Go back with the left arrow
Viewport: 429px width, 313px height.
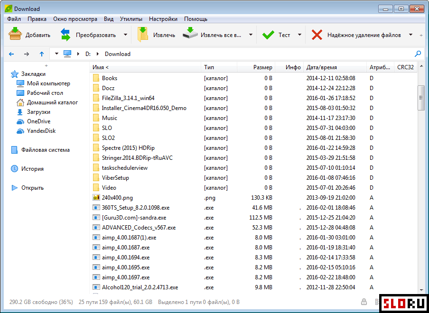pos(11,54)
